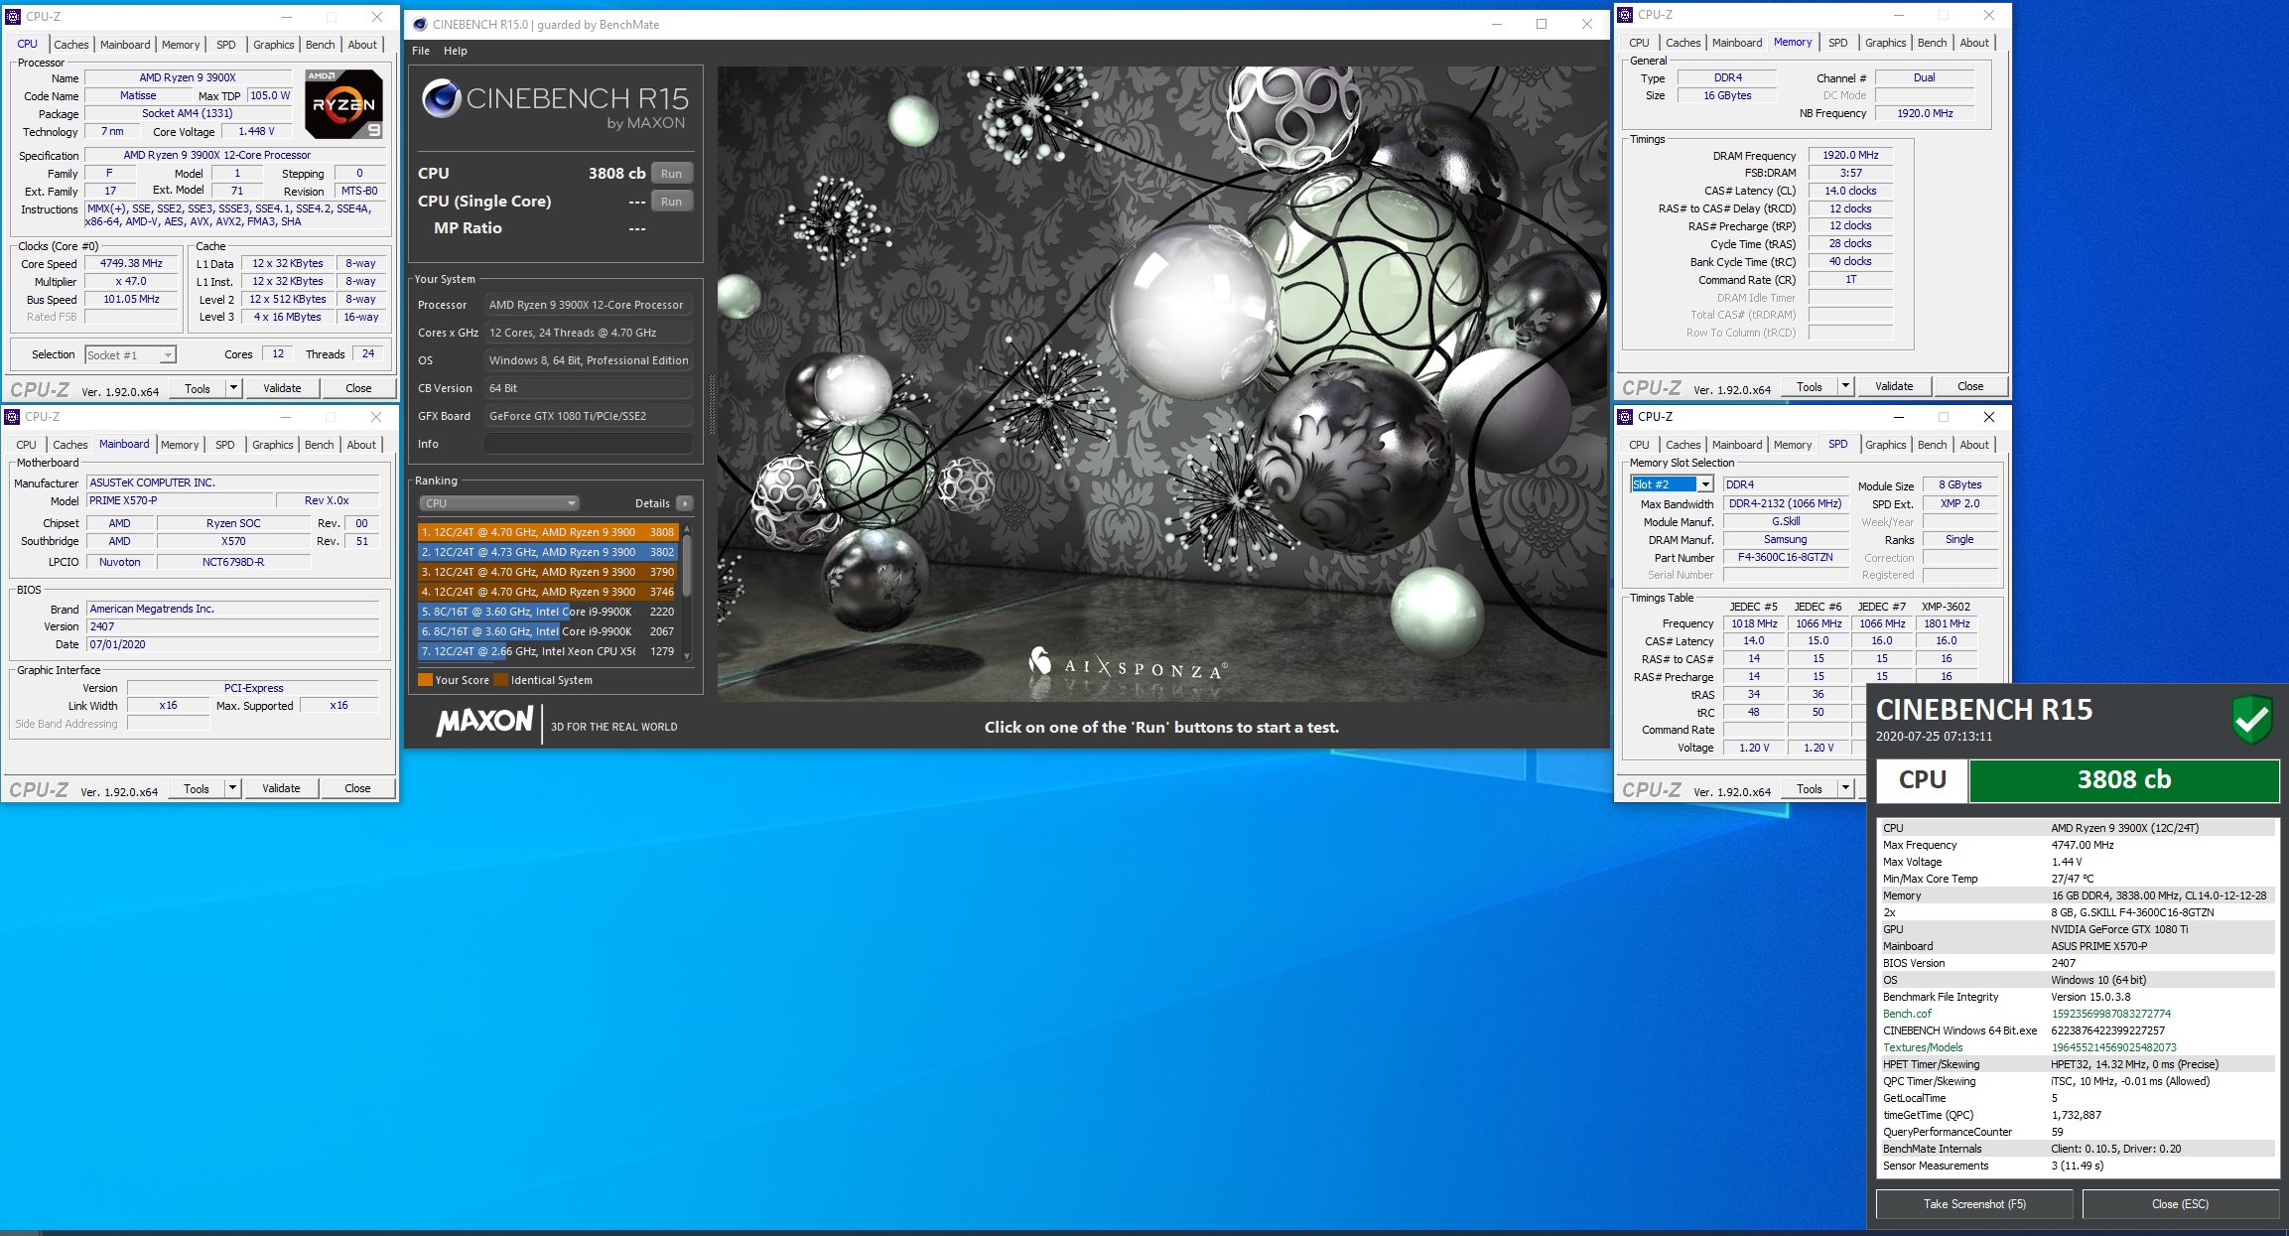Click the AIXSPONZA logo in the render
Screen dimensions: 2289x1236
click(x=1128, y=664)
